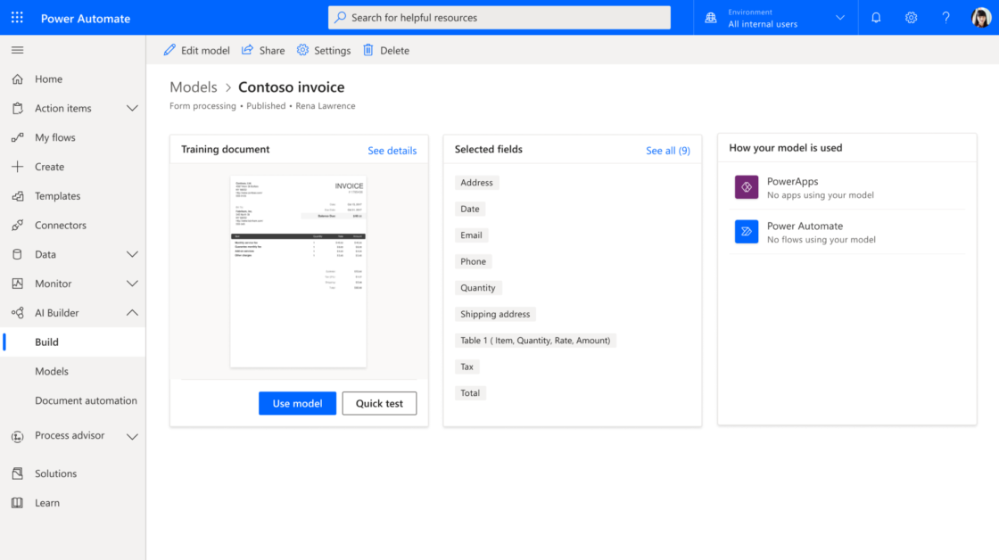Click the Quick test button

(x=379, y=404)
